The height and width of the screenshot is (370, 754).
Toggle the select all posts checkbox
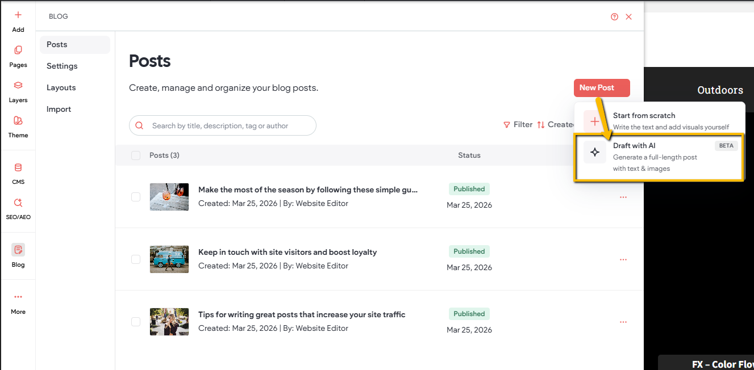point(136,155)
